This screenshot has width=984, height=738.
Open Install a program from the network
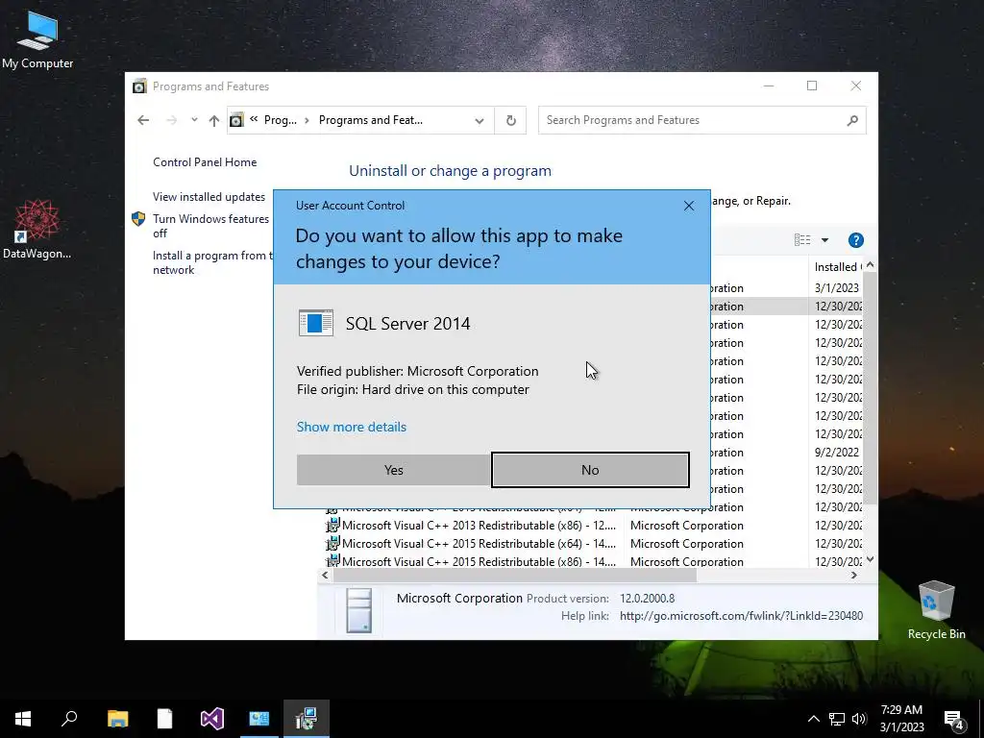pos(212,262)
